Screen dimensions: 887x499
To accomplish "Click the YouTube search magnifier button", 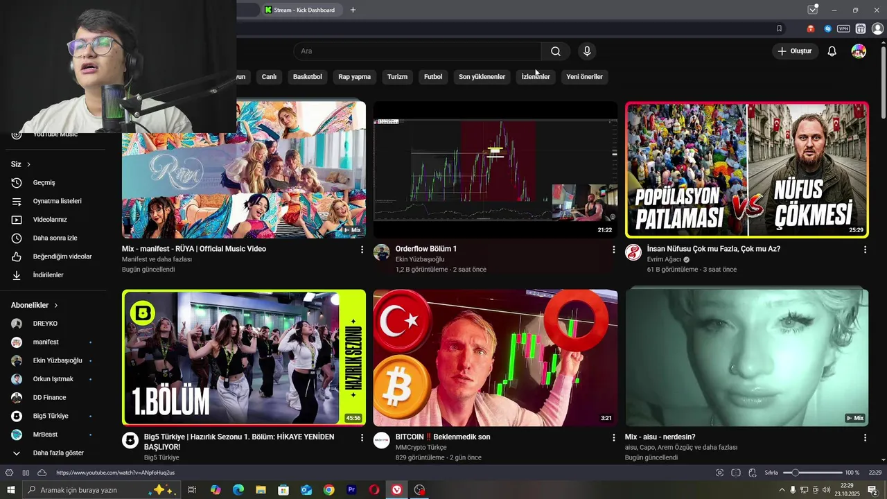I will [556, 51].
